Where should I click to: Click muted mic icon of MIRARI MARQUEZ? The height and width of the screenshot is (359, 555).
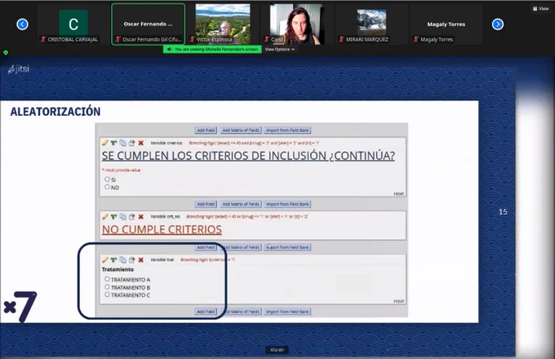coord(341,39)
